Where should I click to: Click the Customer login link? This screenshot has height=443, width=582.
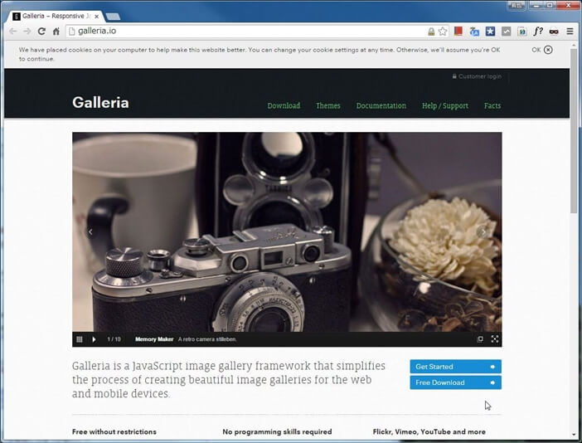point(479,76)
